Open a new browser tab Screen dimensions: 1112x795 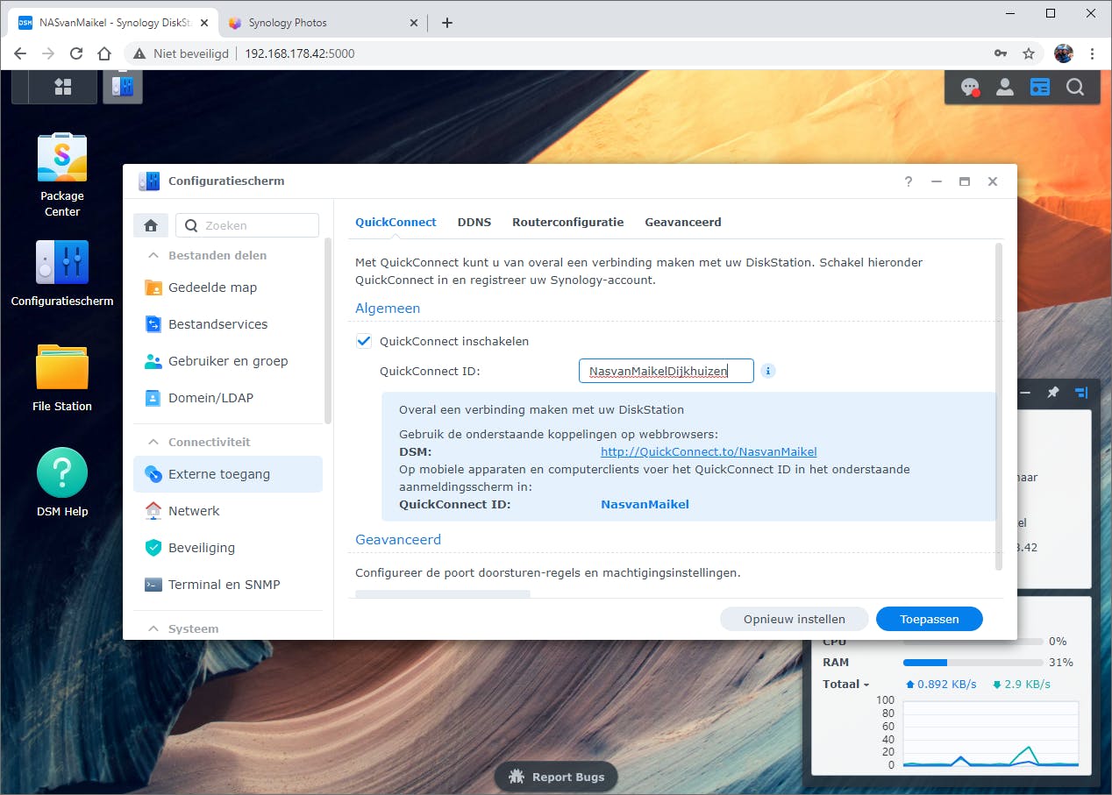click(446, 23)
